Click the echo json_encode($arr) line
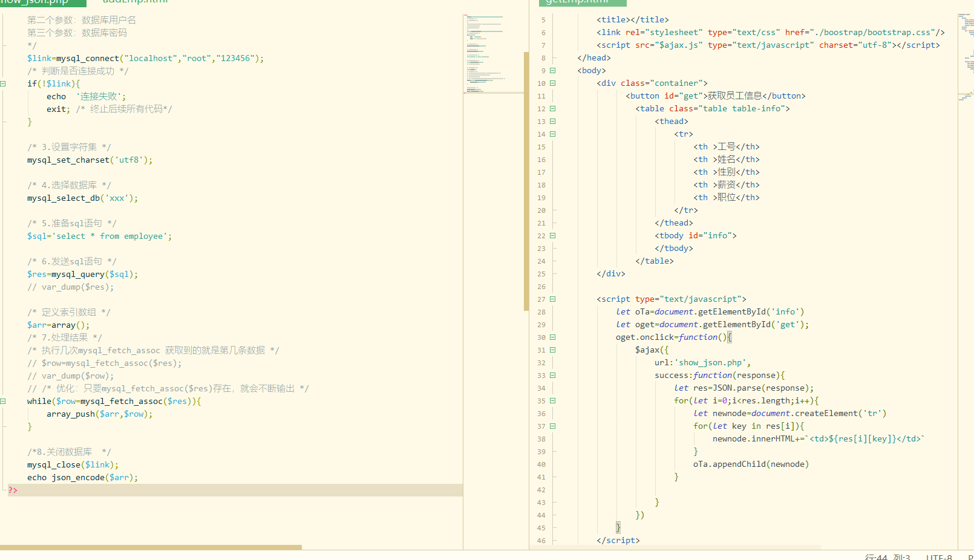 (x=82, y=478)
